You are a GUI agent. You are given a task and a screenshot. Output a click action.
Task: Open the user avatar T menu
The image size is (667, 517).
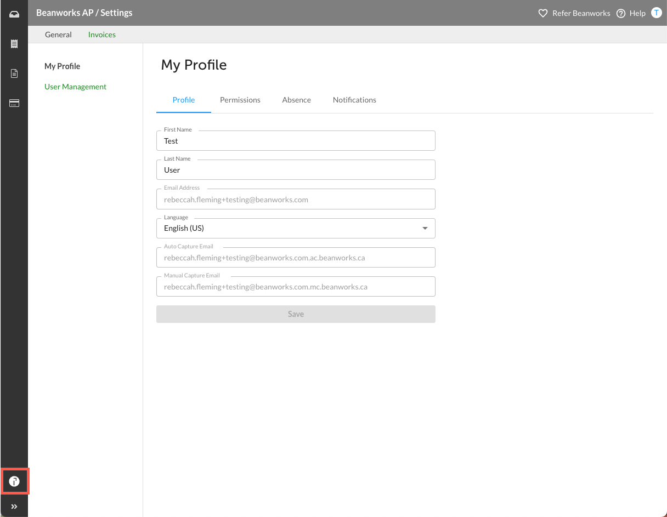pyautogui.click(x=656, y=13)
